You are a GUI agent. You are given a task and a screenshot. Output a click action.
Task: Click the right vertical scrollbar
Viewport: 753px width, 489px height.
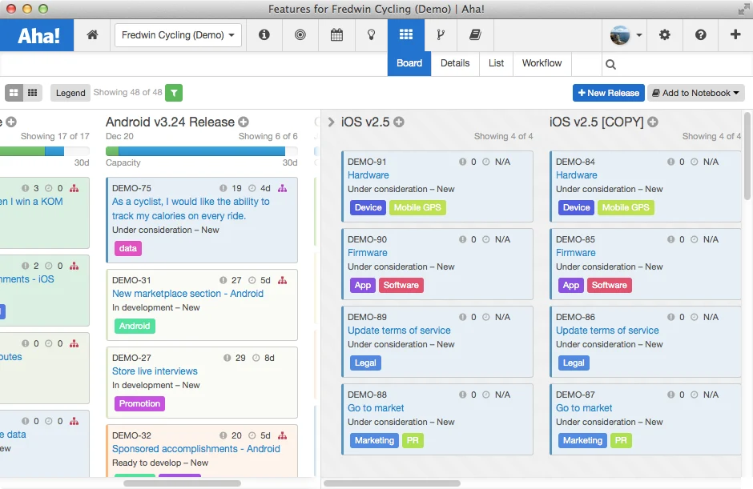coord(747,156)
